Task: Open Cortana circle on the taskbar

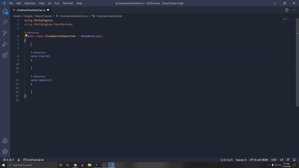Action: (61, 165)
